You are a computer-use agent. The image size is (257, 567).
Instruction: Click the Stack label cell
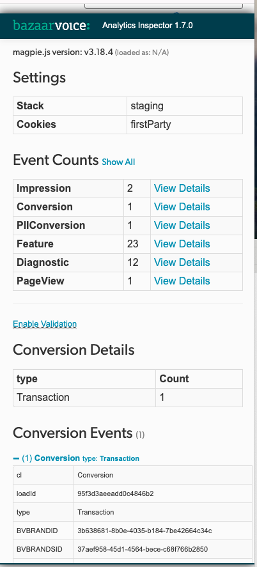(70, 106)
